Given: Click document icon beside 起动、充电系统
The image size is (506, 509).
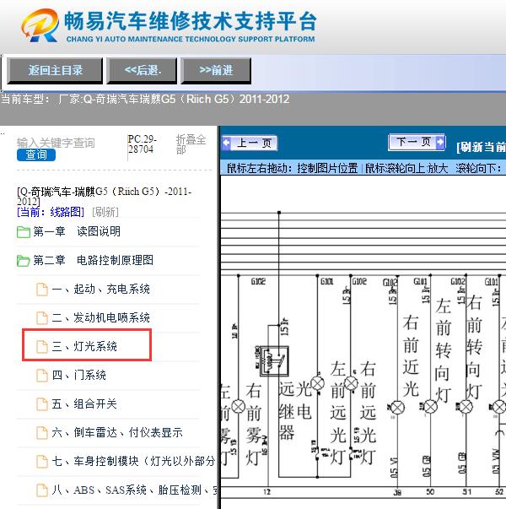Looking at the screenshot, I should tap(42, 289).
